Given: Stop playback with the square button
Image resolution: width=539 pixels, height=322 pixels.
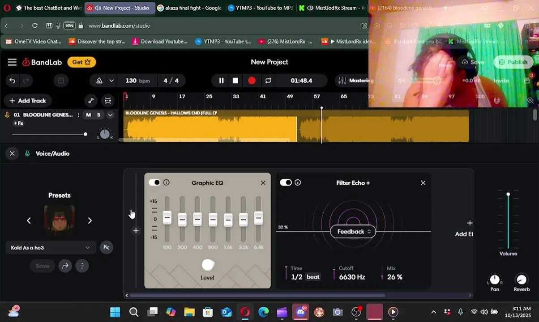Looking at the screenshot, I should pos(235,80).
